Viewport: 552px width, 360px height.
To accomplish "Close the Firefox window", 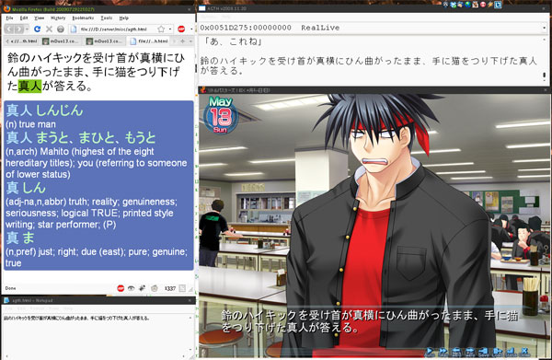I will coord(190,9).
